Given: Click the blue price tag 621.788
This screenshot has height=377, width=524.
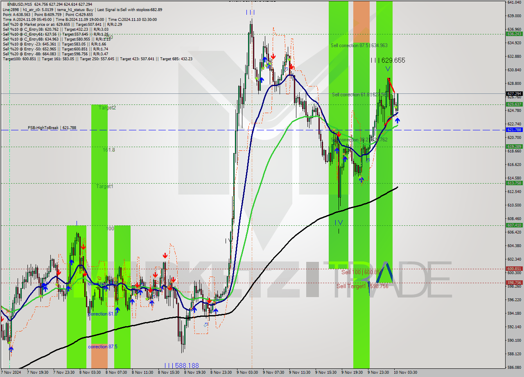Looking at the screenshot, I should coord(514,130).
